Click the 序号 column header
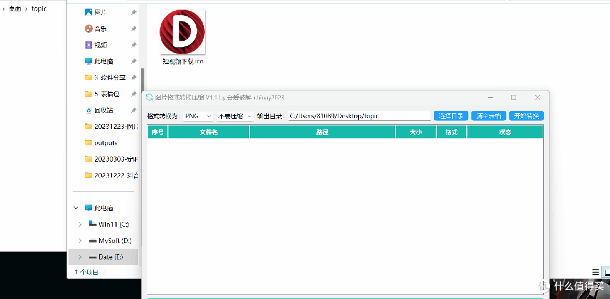This screenshot has height=299, width=610. (157, 132)
